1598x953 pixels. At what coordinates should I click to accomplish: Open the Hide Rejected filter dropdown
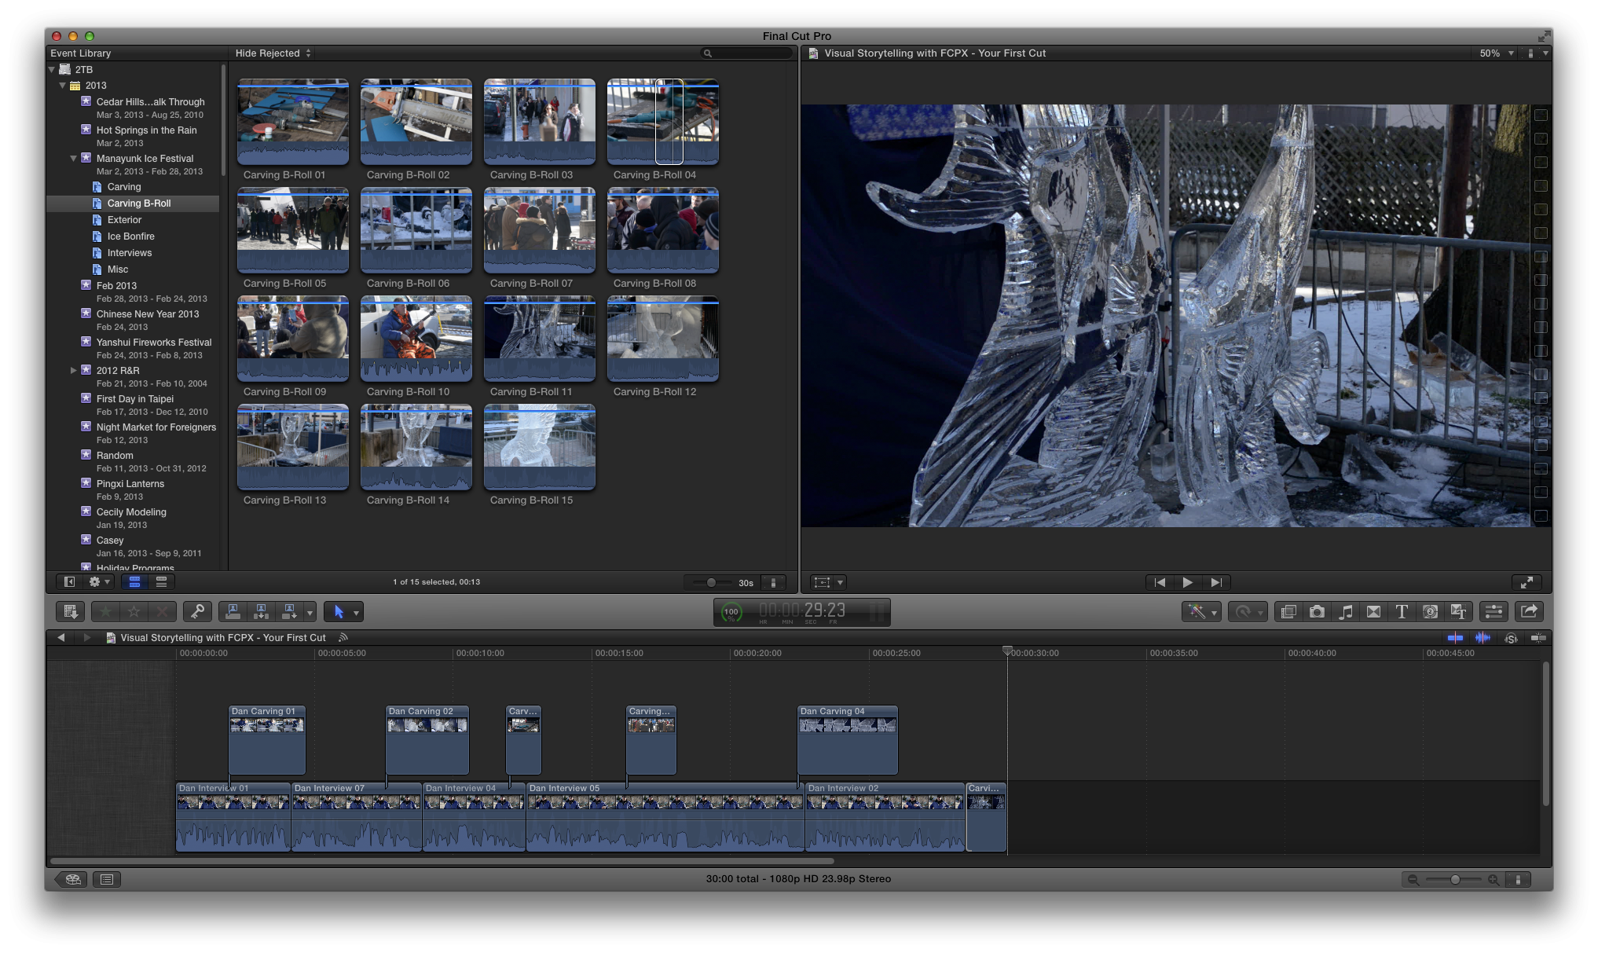click(273, 53)
